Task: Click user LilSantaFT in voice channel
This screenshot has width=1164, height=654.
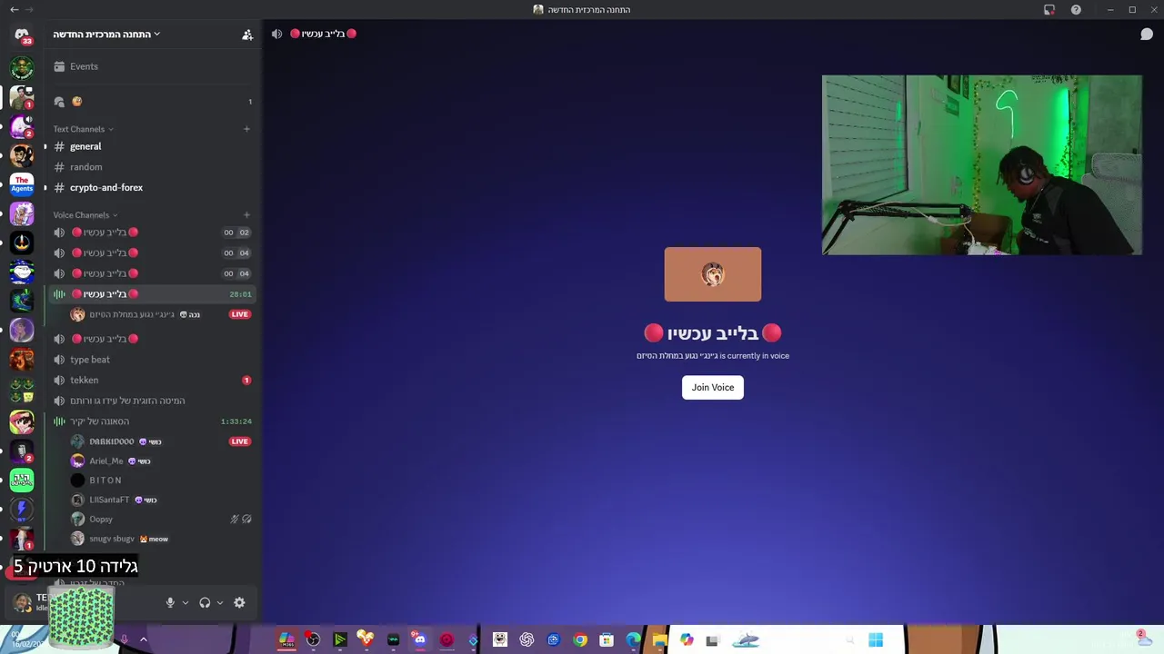Action: 163,500
